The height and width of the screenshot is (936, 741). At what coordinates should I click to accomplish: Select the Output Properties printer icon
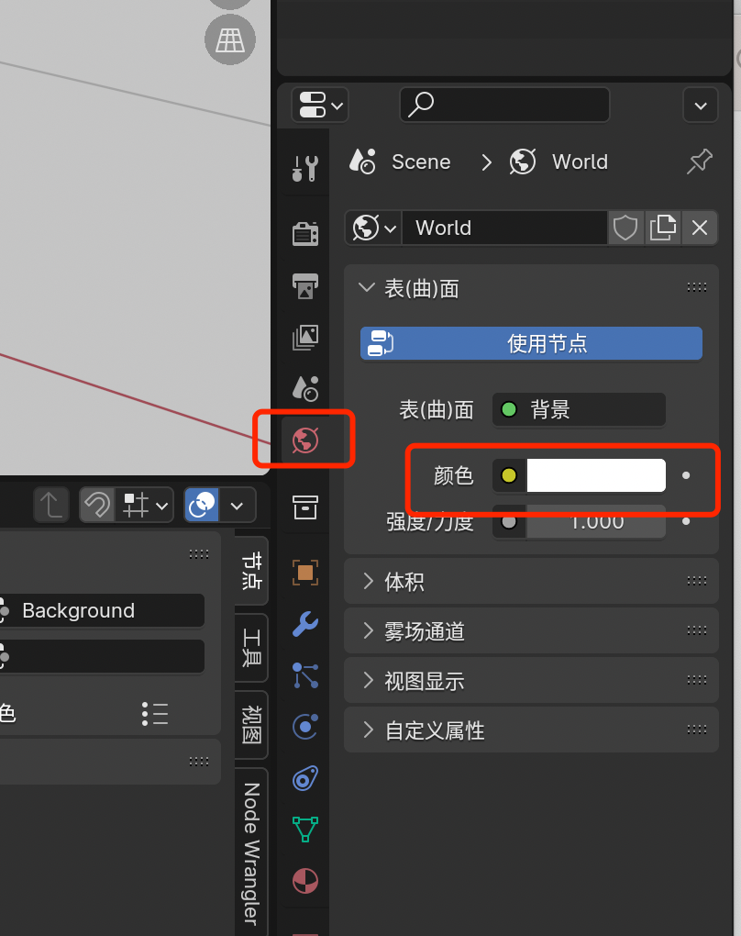point(304,286)
